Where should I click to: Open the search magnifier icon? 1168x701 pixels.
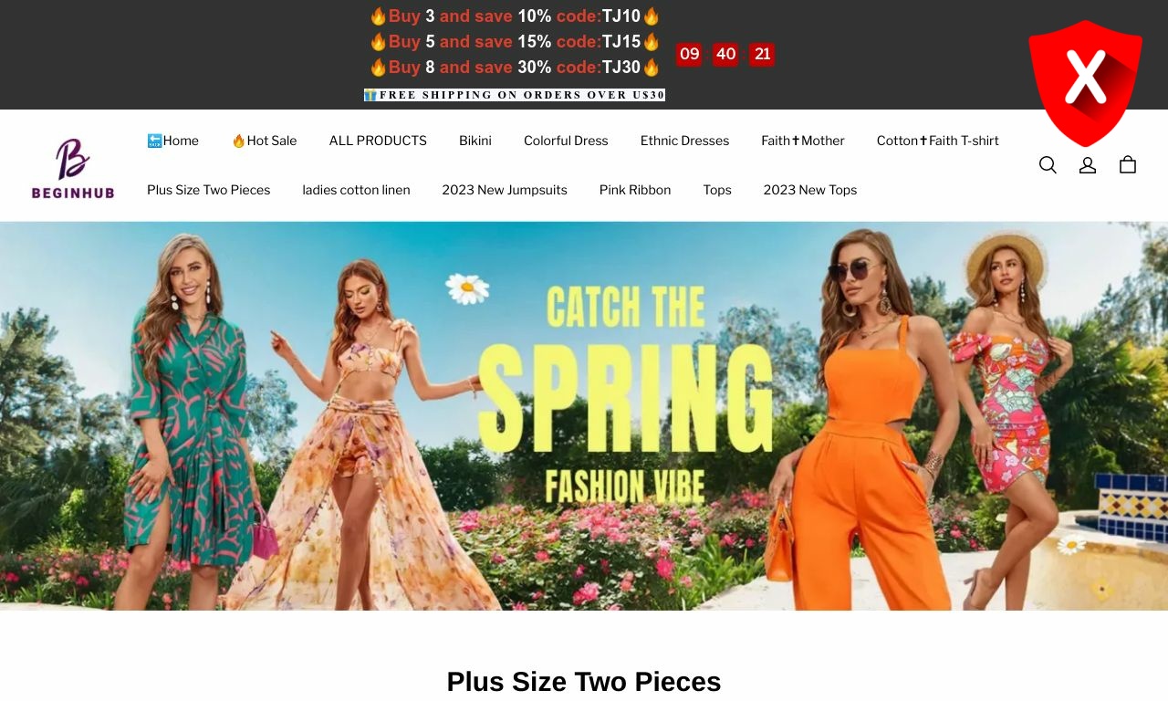click(x=1048, y=165)
